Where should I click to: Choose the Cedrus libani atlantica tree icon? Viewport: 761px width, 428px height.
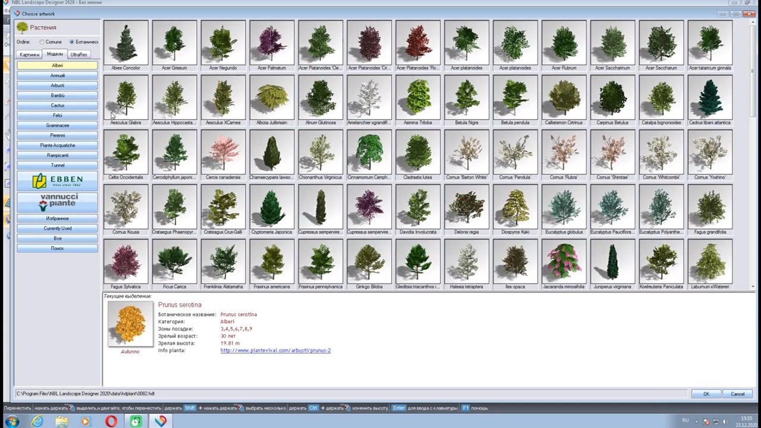pos(710,97)
